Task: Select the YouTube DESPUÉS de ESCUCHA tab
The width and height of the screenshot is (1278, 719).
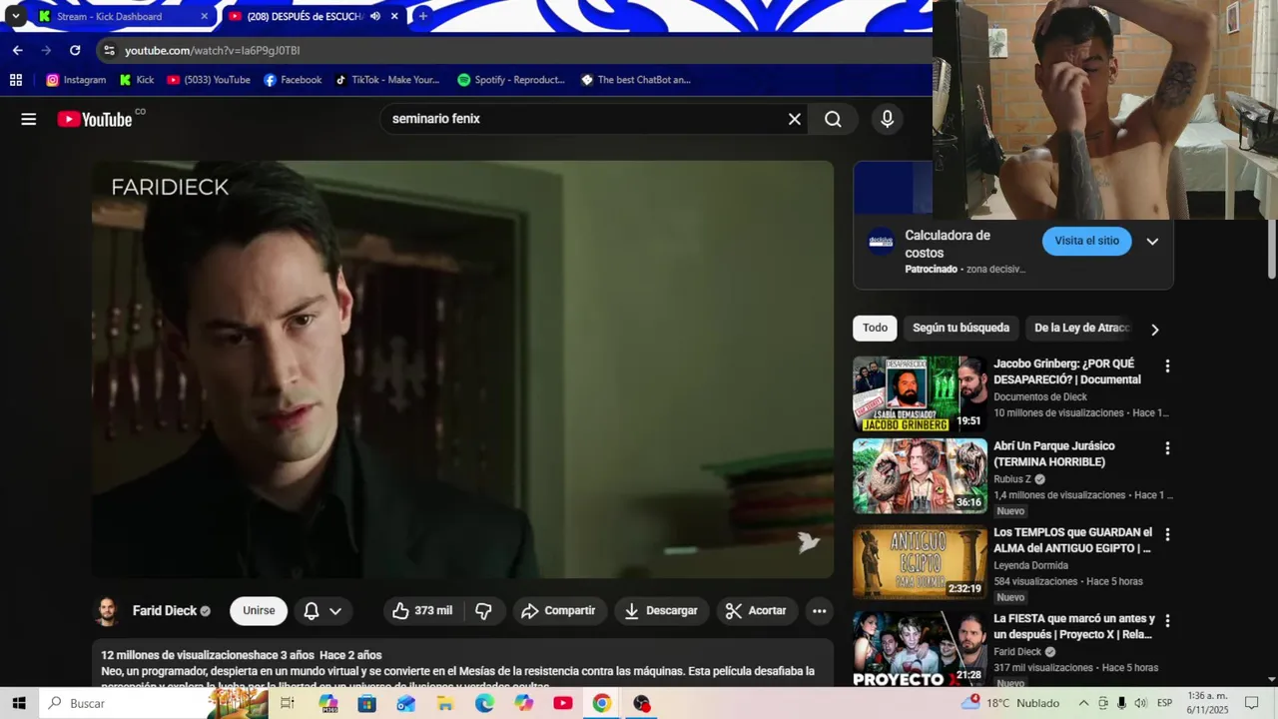Action: pos(305,16)
